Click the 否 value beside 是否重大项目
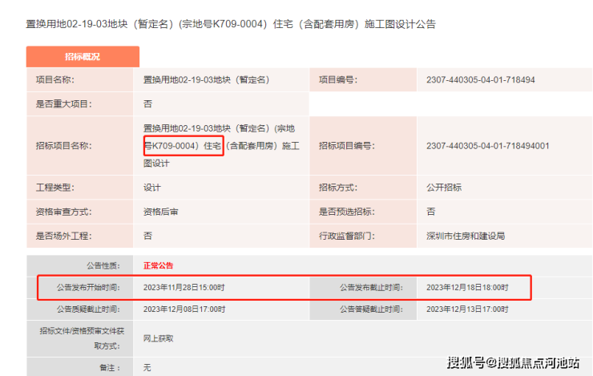593x376 pixels. tap(148, 104)
